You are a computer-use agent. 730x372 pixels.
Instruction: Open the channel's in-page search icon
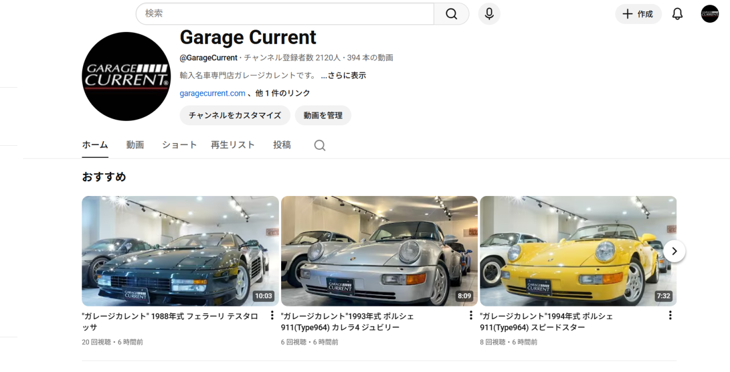point(319,145)
